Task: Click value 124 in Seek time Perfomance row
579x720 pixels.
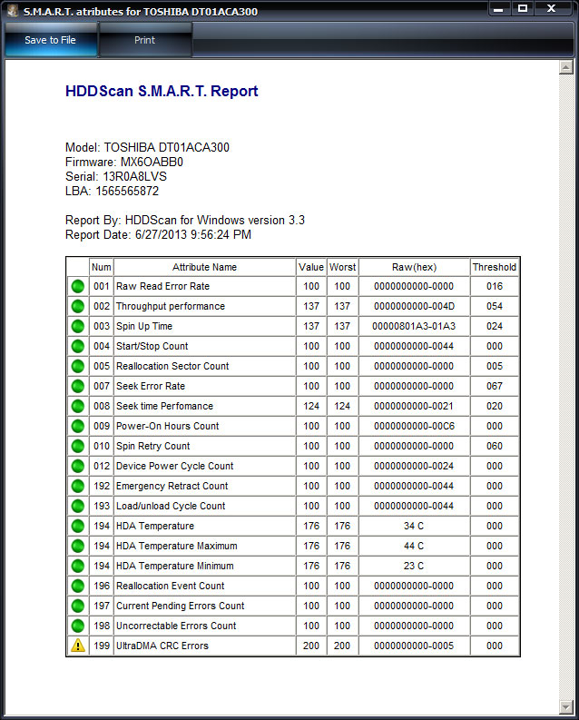Action: tap(311, 407)
